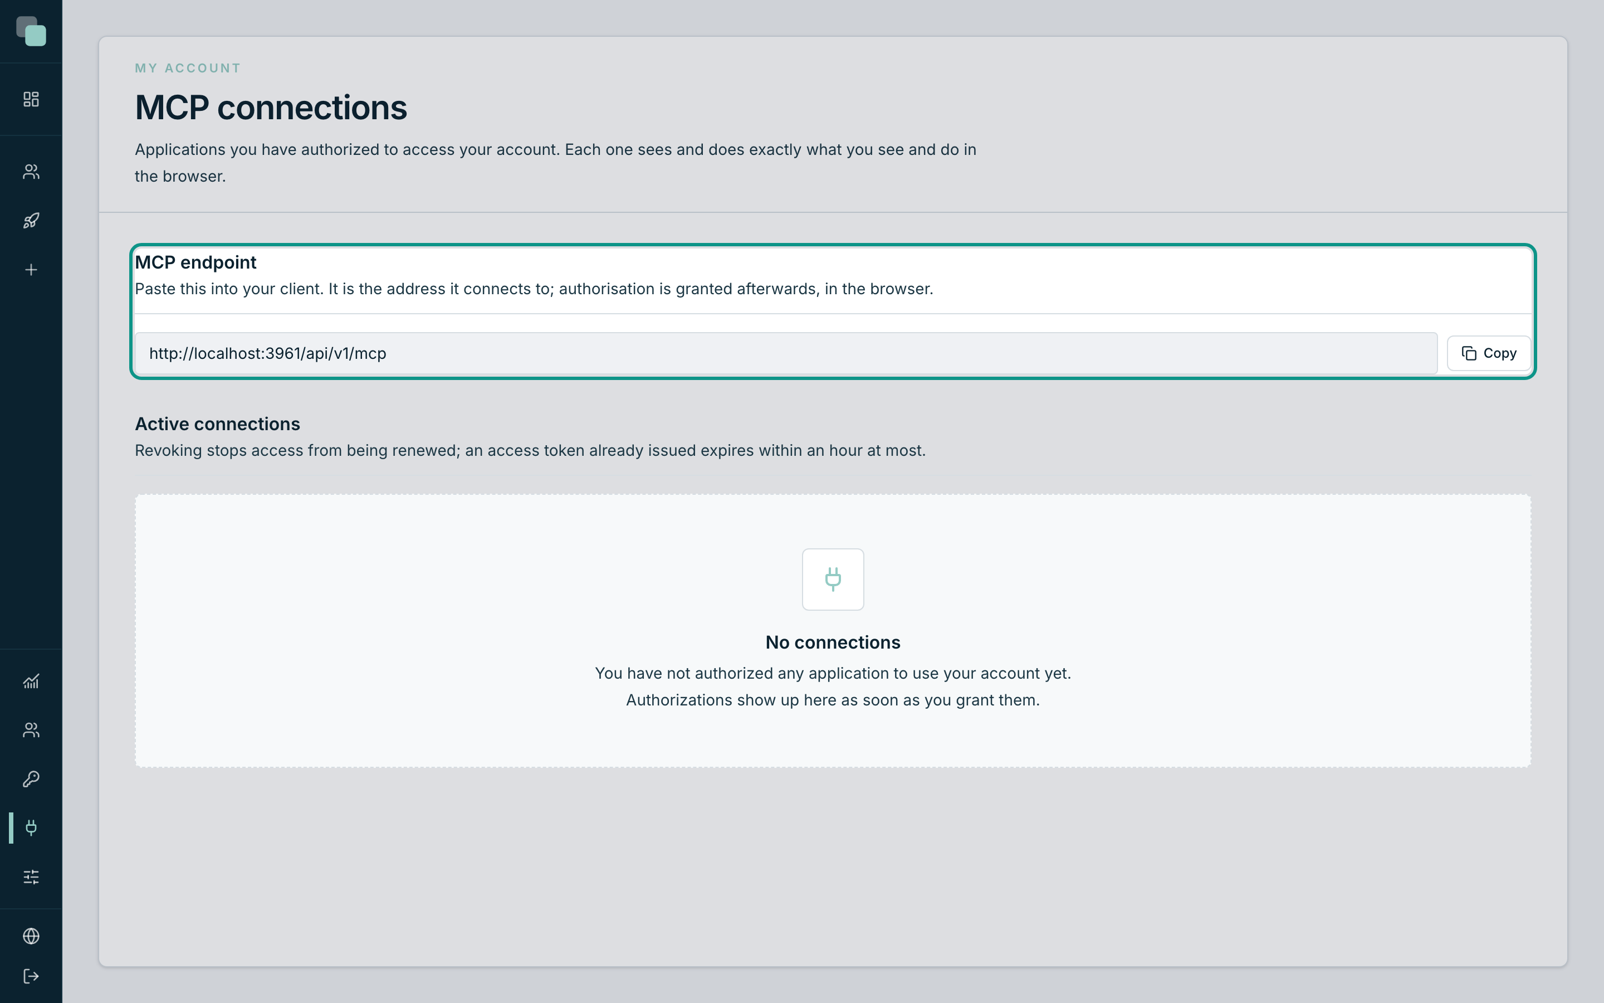Open the people icon below the dashboard icon
The image size is (1604, 1003).
point(31,172)
